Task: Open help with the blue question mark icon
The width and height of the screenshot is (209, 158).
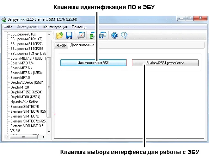Action: pyautogui.click(x=114, y=36)
